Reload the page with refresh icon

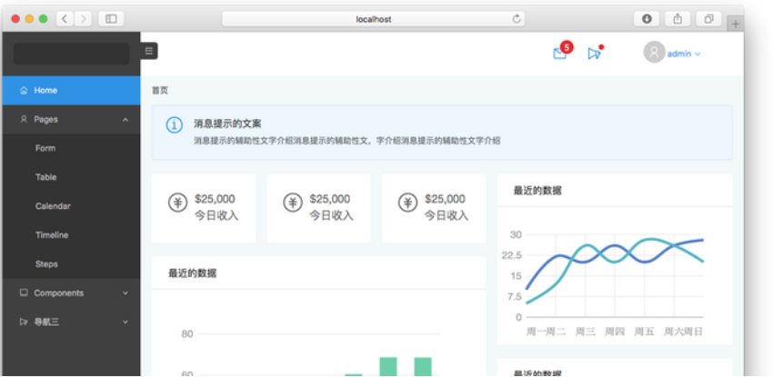[x=517, y=19]
